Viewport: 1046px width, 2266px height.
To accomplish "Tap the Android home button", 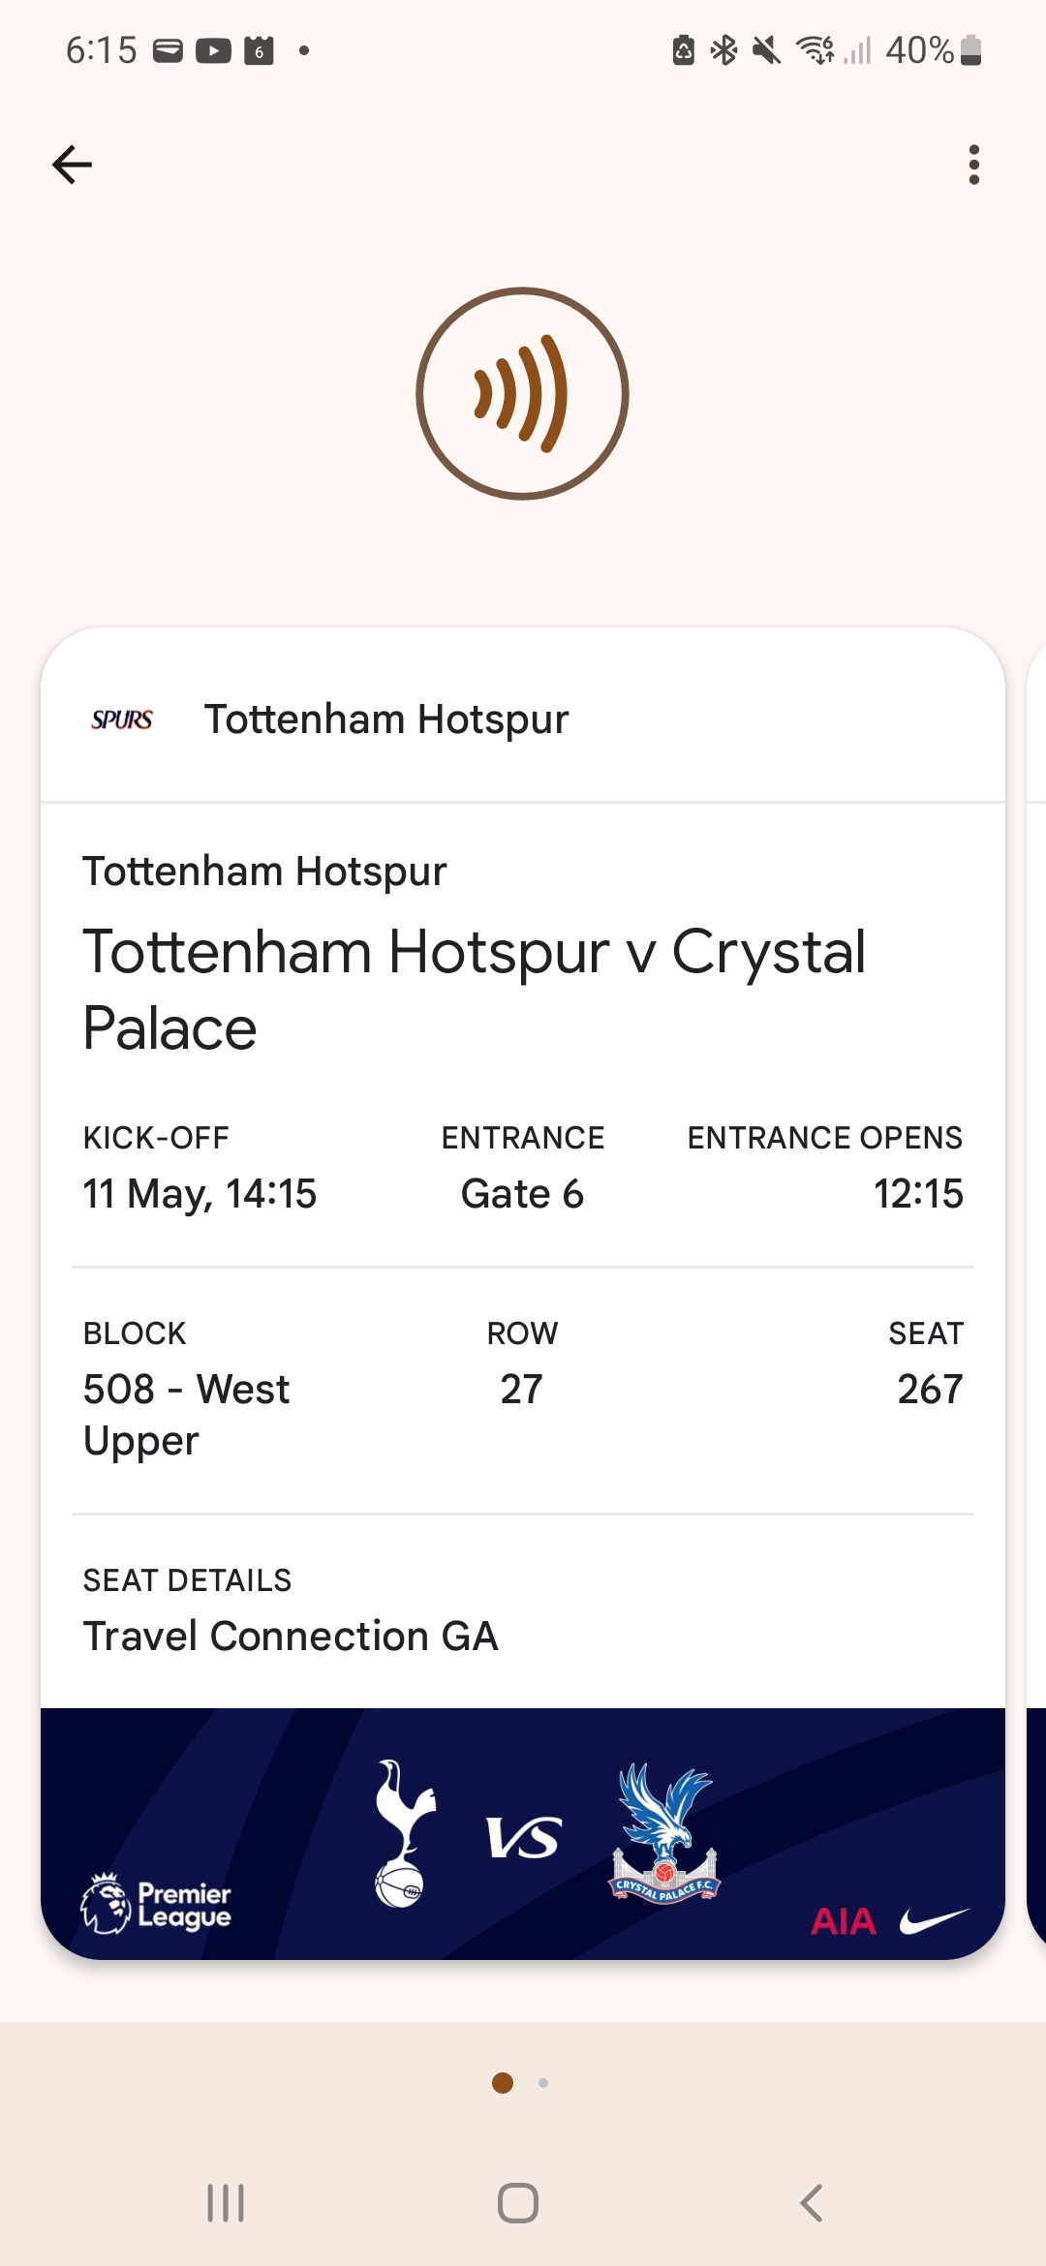I will pos(518,2203).
